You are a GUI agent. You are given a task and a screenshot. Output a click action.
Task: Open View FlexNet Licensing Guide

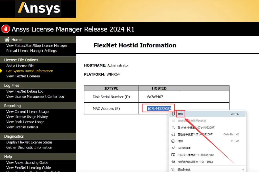click(28, 168)
